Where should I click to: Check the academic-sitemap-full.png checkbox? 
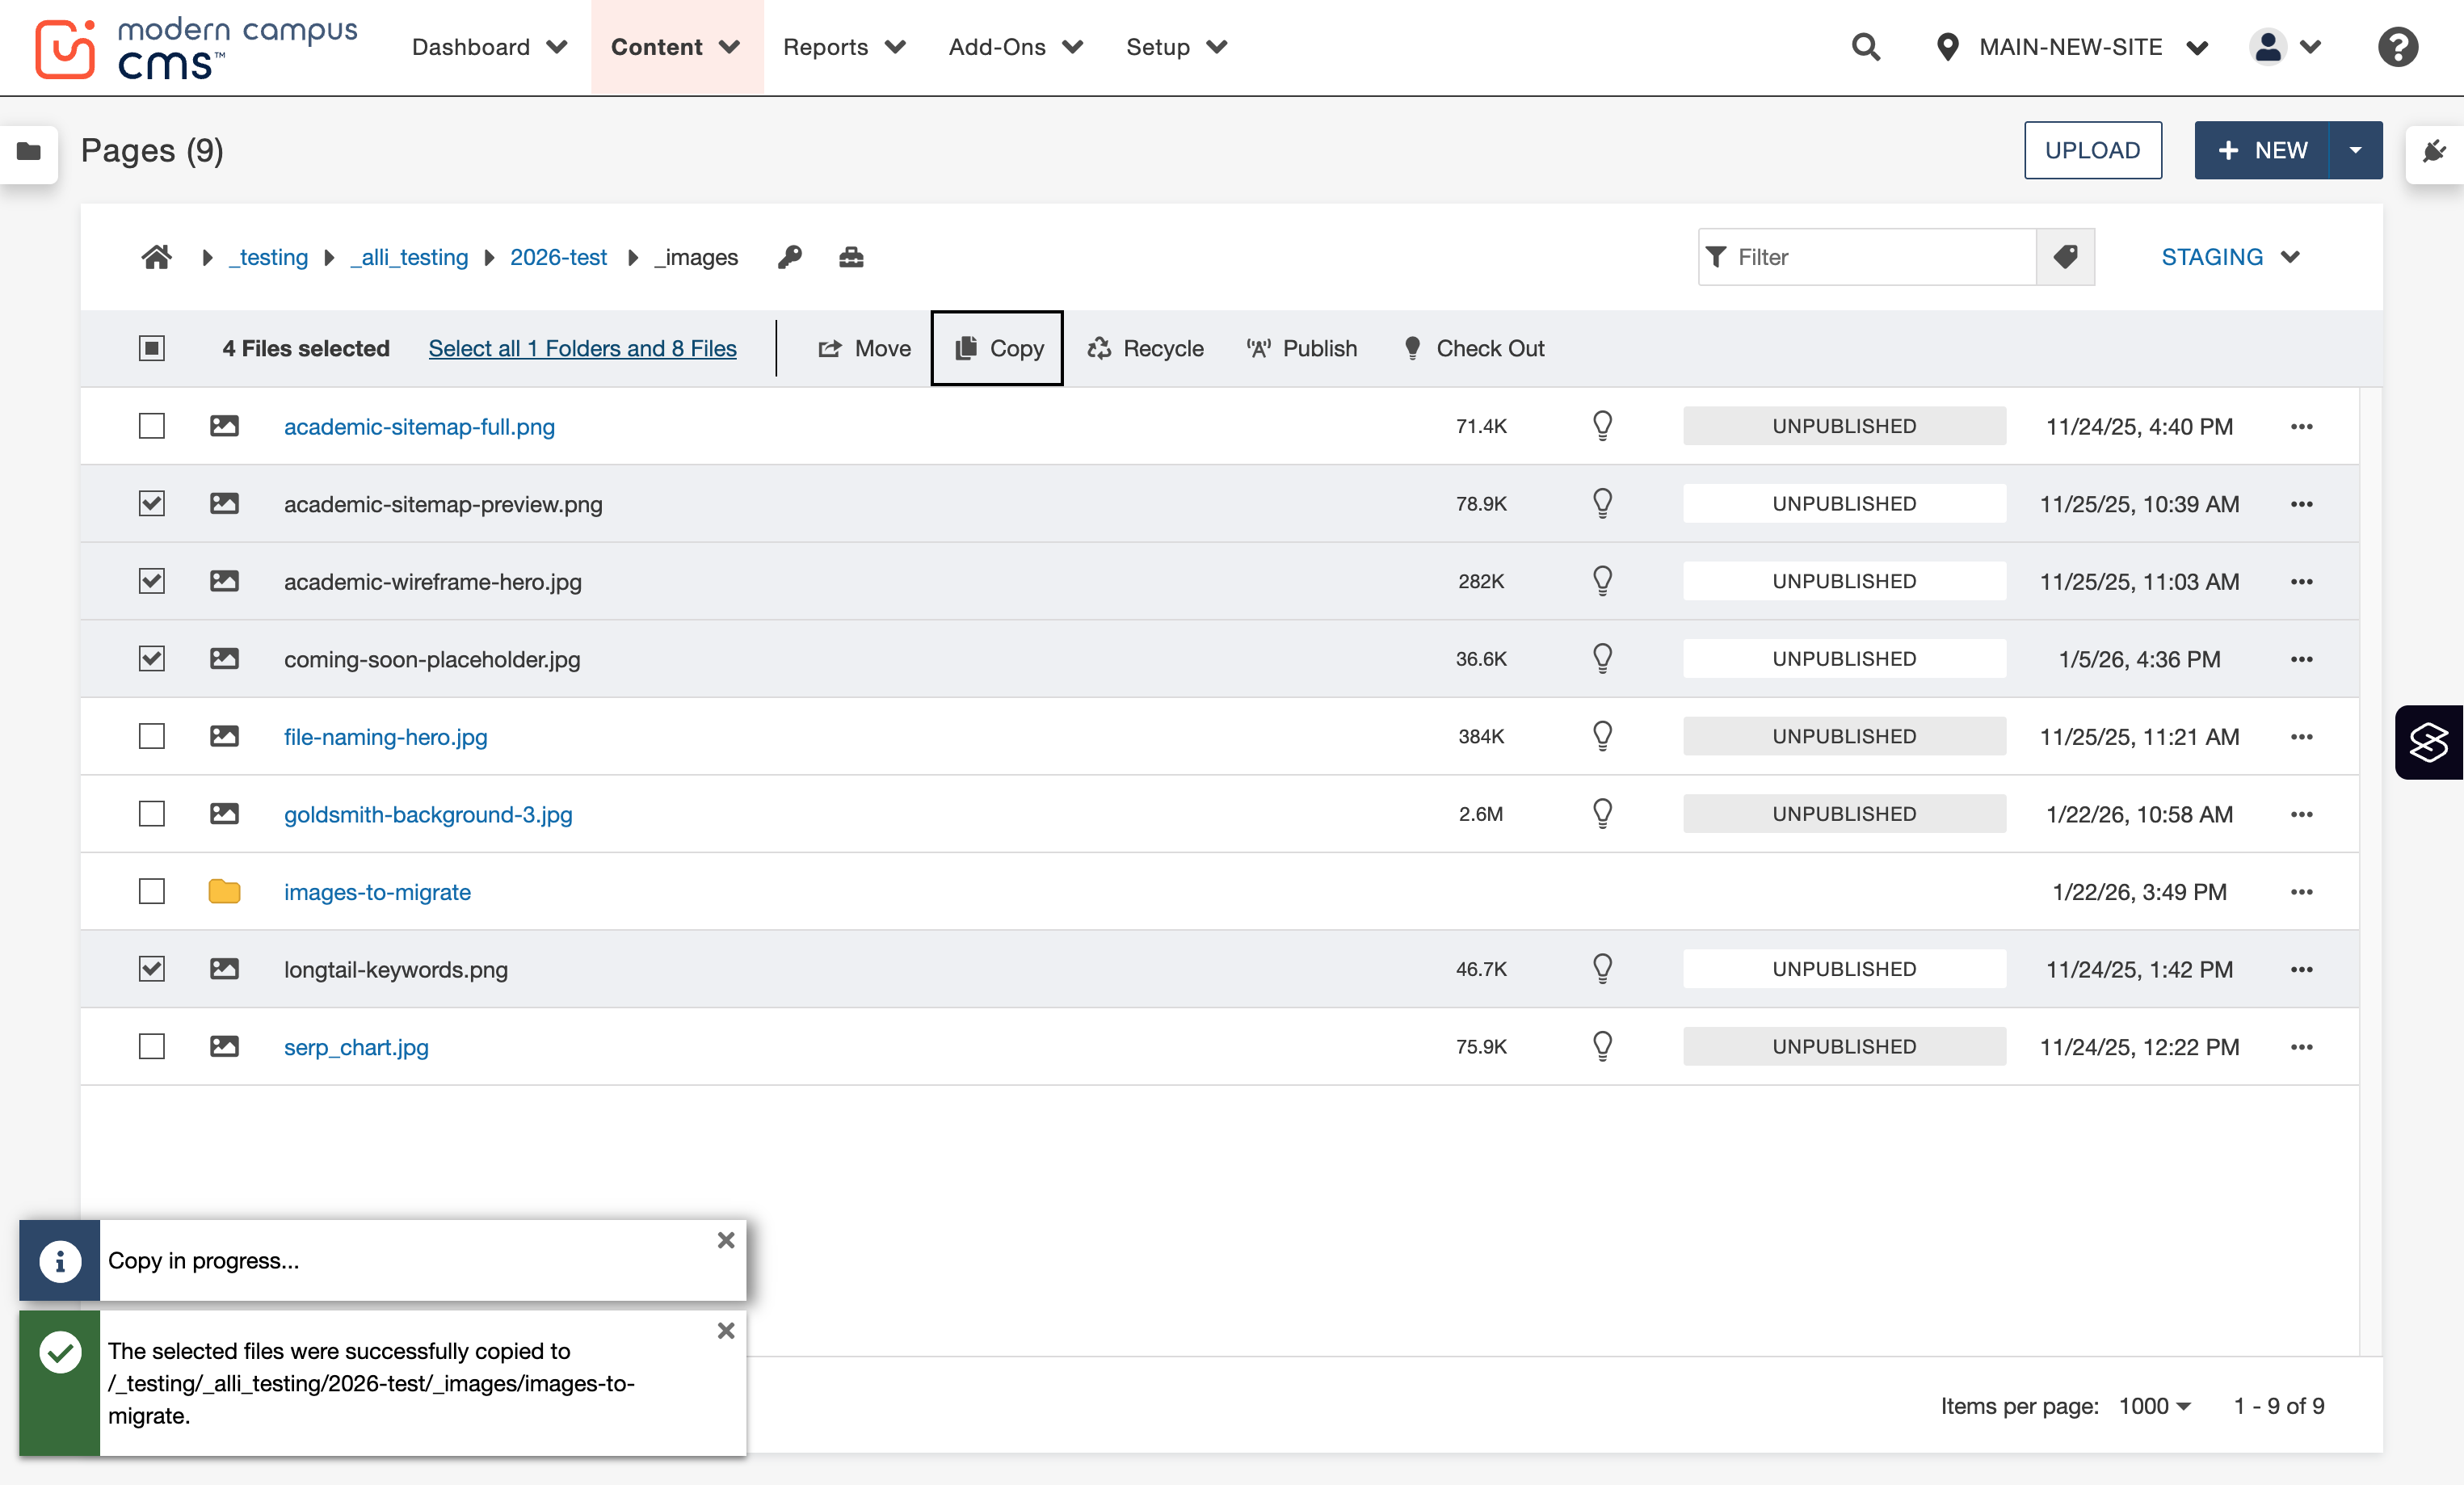tap(152, 426)
